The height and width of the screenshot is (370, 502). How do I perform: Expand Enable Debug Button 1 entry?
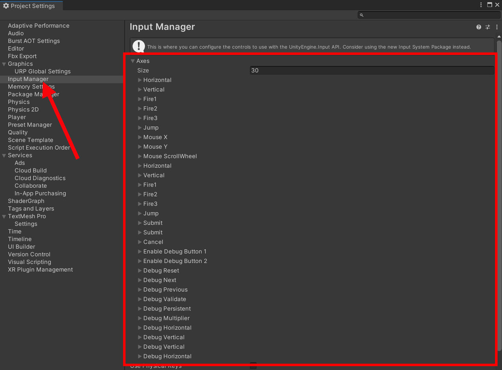[x=140, y=251]
